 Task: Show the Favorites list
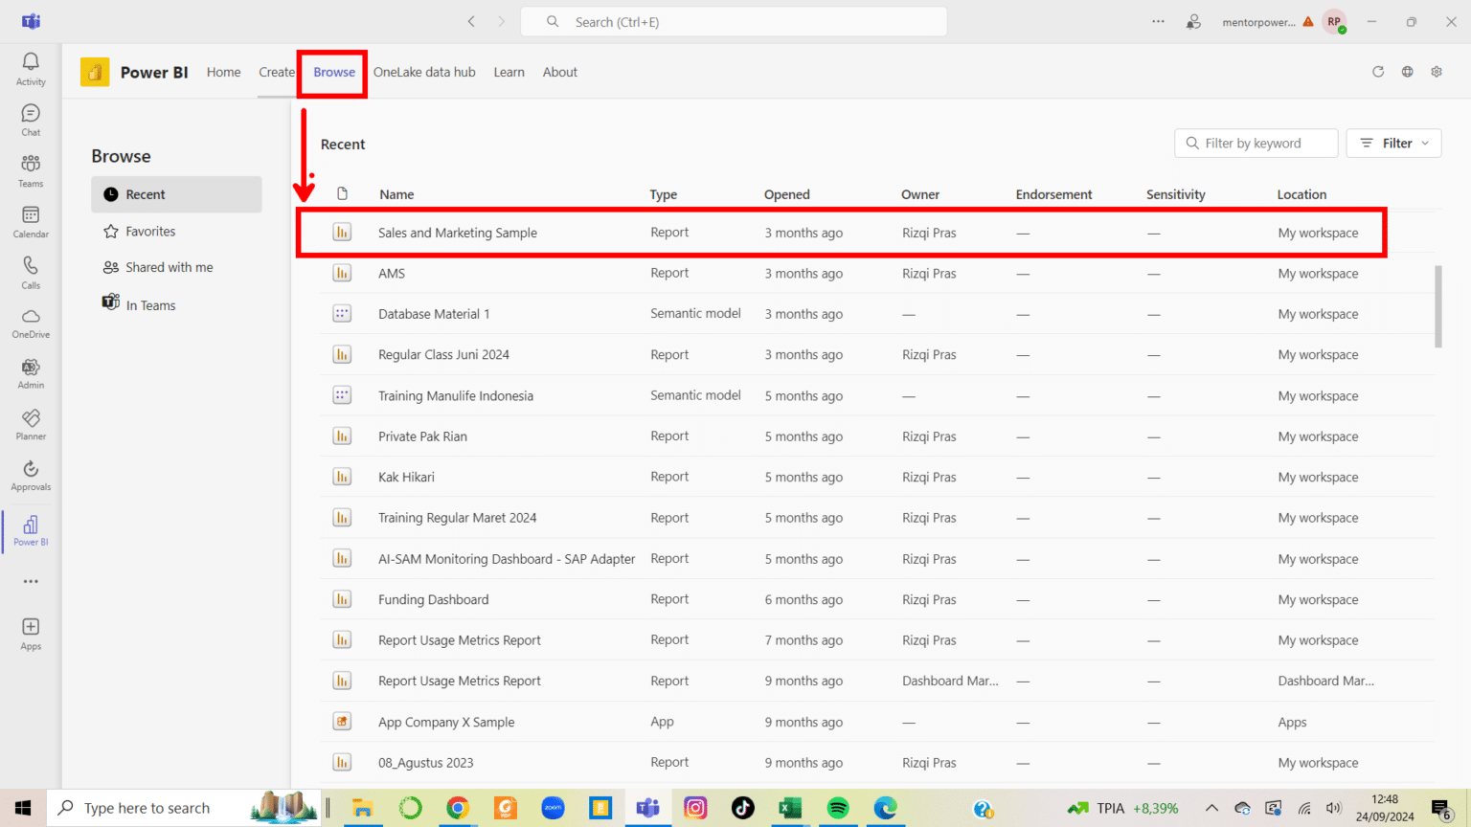click(149, 231)
